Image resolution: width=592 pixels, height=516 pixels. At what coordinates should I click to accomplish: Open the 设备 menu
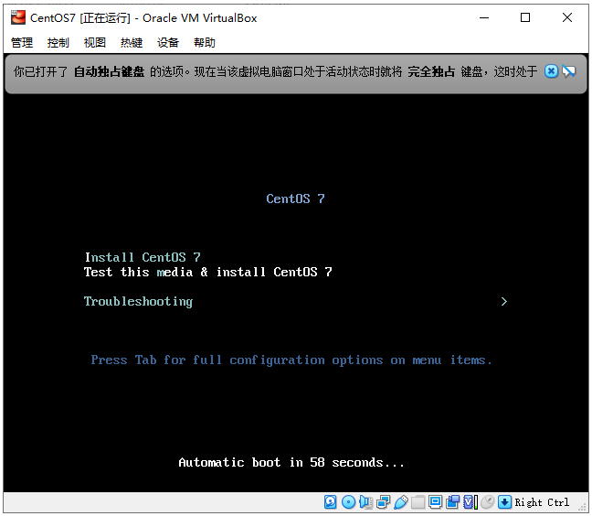point(168,43)
